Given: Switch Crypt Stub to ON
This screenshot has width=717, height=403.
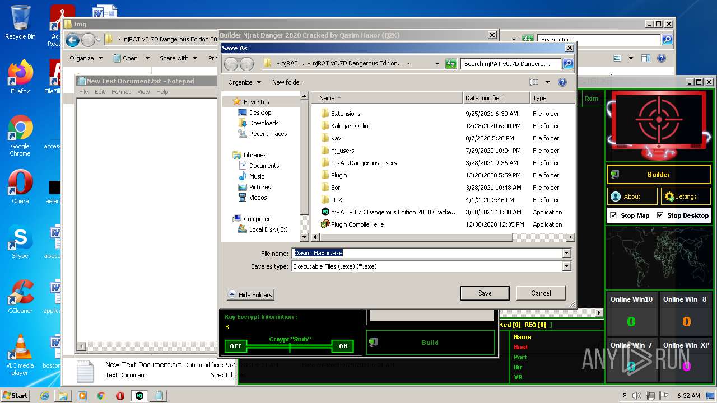Looking at the screenshot, I should pos(343,346).
